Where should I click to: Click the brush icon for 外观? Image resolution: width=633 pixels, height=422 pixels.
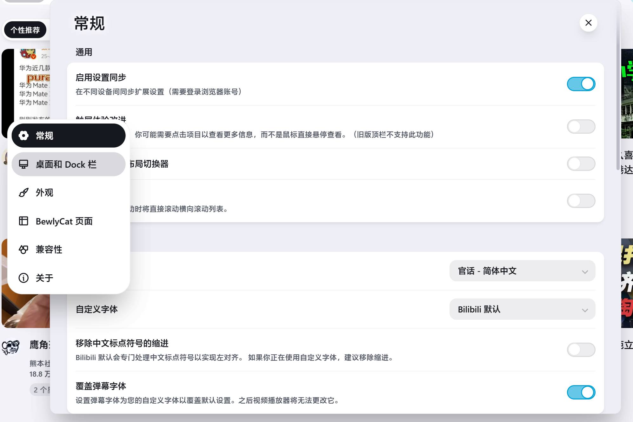(x=23, y=192)
